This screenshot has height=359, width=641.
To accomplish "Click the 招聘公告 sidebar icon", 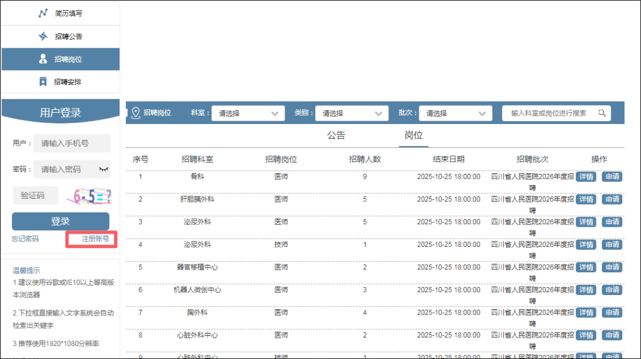I will click(x=43, y=36).
